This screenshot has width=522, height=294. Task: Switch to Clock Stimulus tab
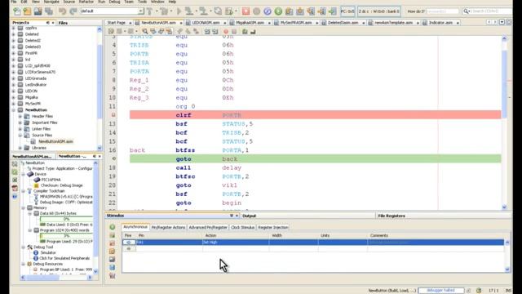pos(243,227)
